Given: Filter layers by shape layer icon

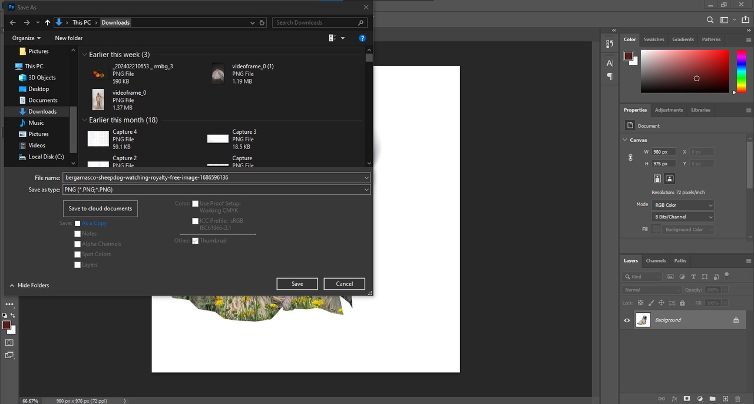Looking at the screenshot, I should [705, 277].
